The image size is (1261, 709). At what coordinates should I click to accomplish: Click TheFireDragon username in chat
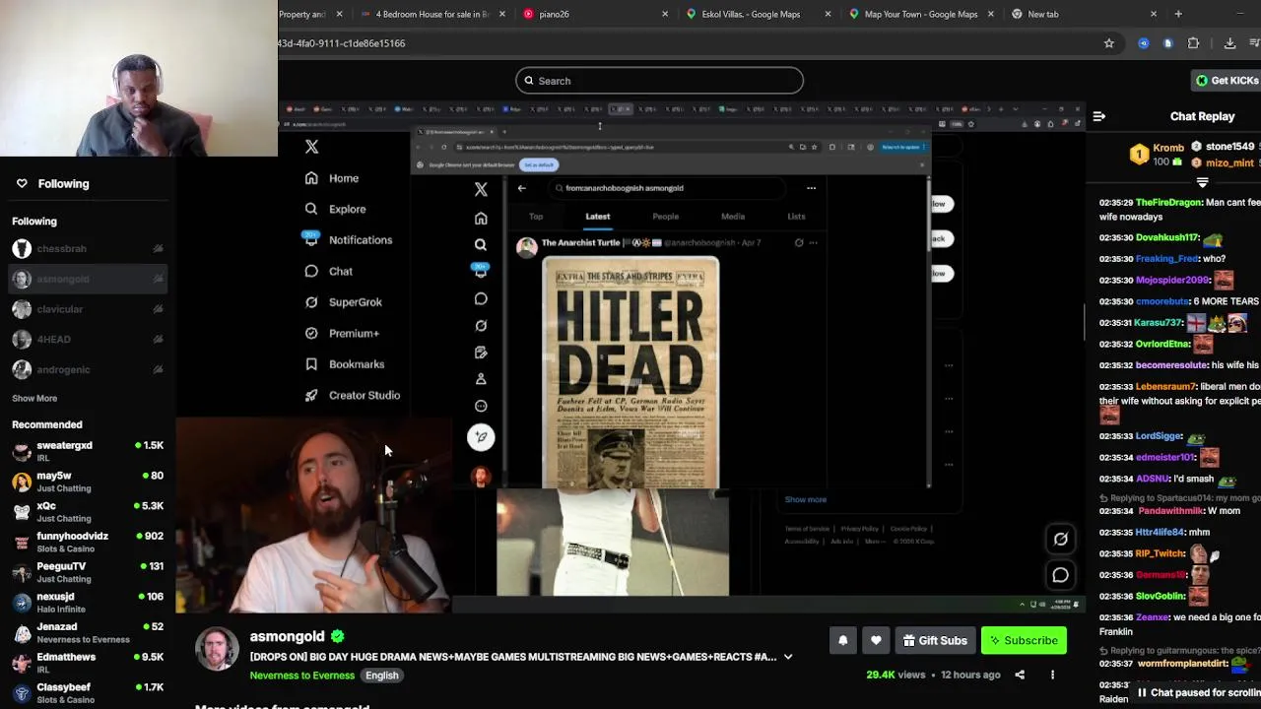1169,203
